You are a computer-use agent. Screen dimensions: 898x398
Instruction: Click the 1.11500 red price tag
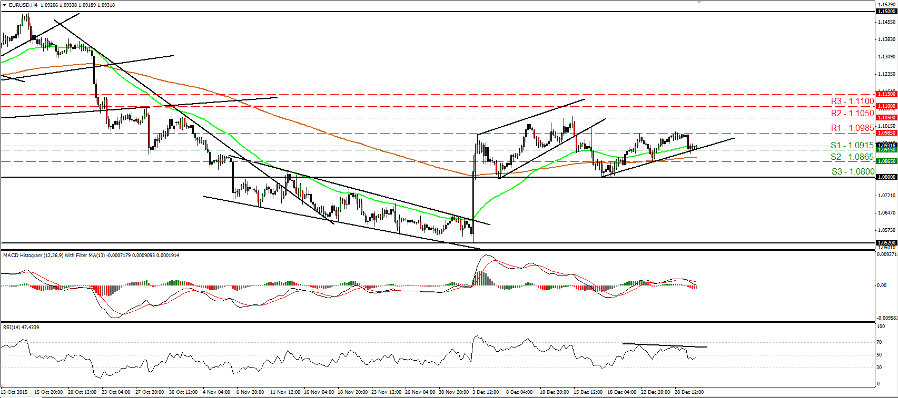tap(886, 94)
